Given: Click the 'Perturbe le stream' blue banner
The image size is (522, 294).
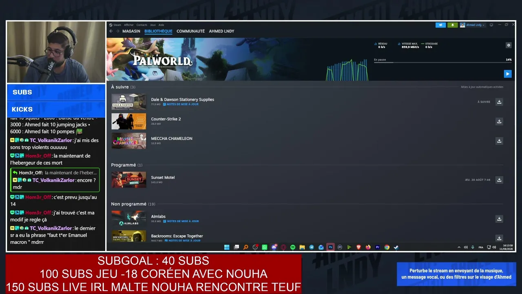Looking at the screenshot, I should [456, 274].
